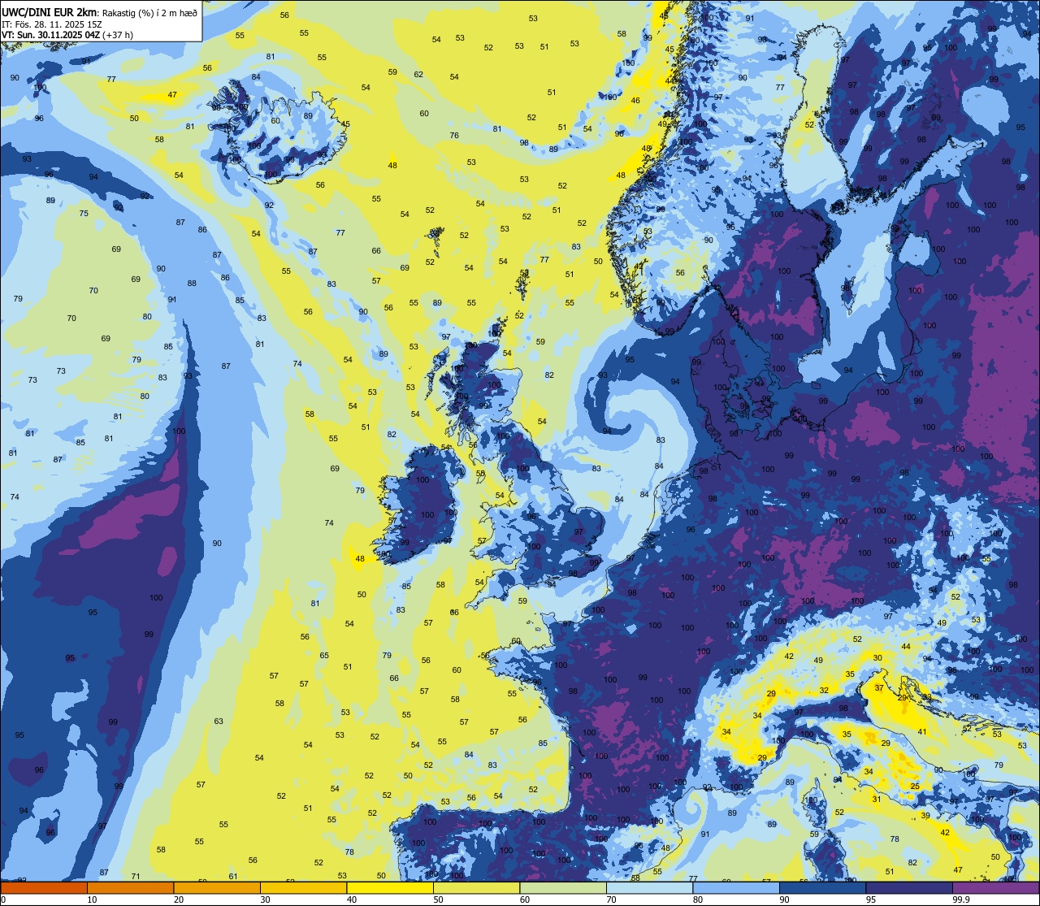Click the IT: Fös. 28. 11. 2025 15Z line

51,24
